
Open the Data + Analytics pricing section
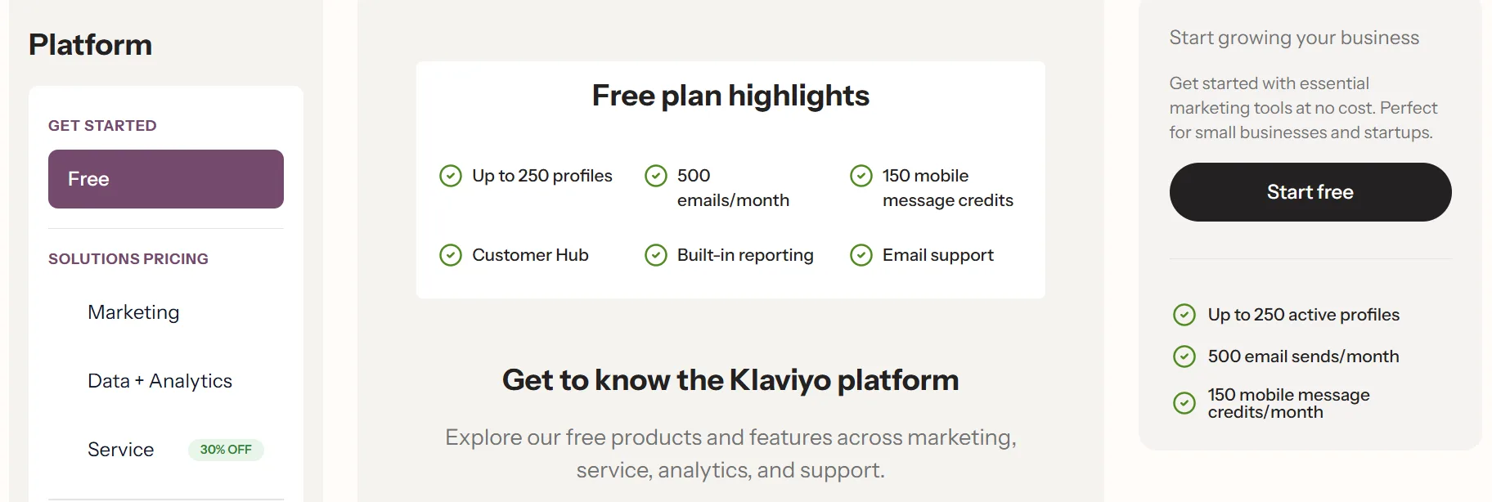[x=160, y=381]
